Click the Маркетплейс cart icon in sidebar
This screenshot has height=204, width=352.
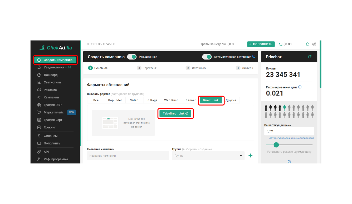pyautogui.click(x=39, y=112)
